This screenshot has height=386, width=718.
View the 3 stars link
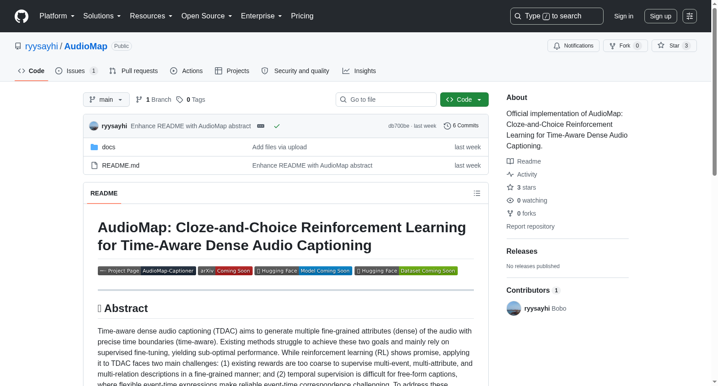point(521,187)
